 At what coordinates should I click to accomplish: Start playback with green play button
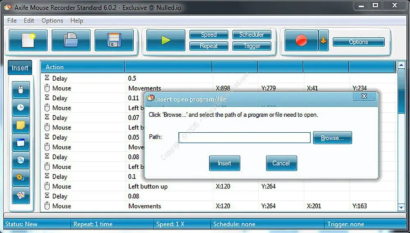click(166, 40)
